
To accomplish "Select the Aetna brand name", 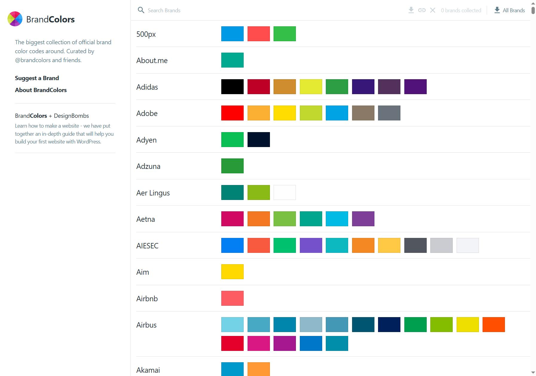I will (x=146, y=219).
